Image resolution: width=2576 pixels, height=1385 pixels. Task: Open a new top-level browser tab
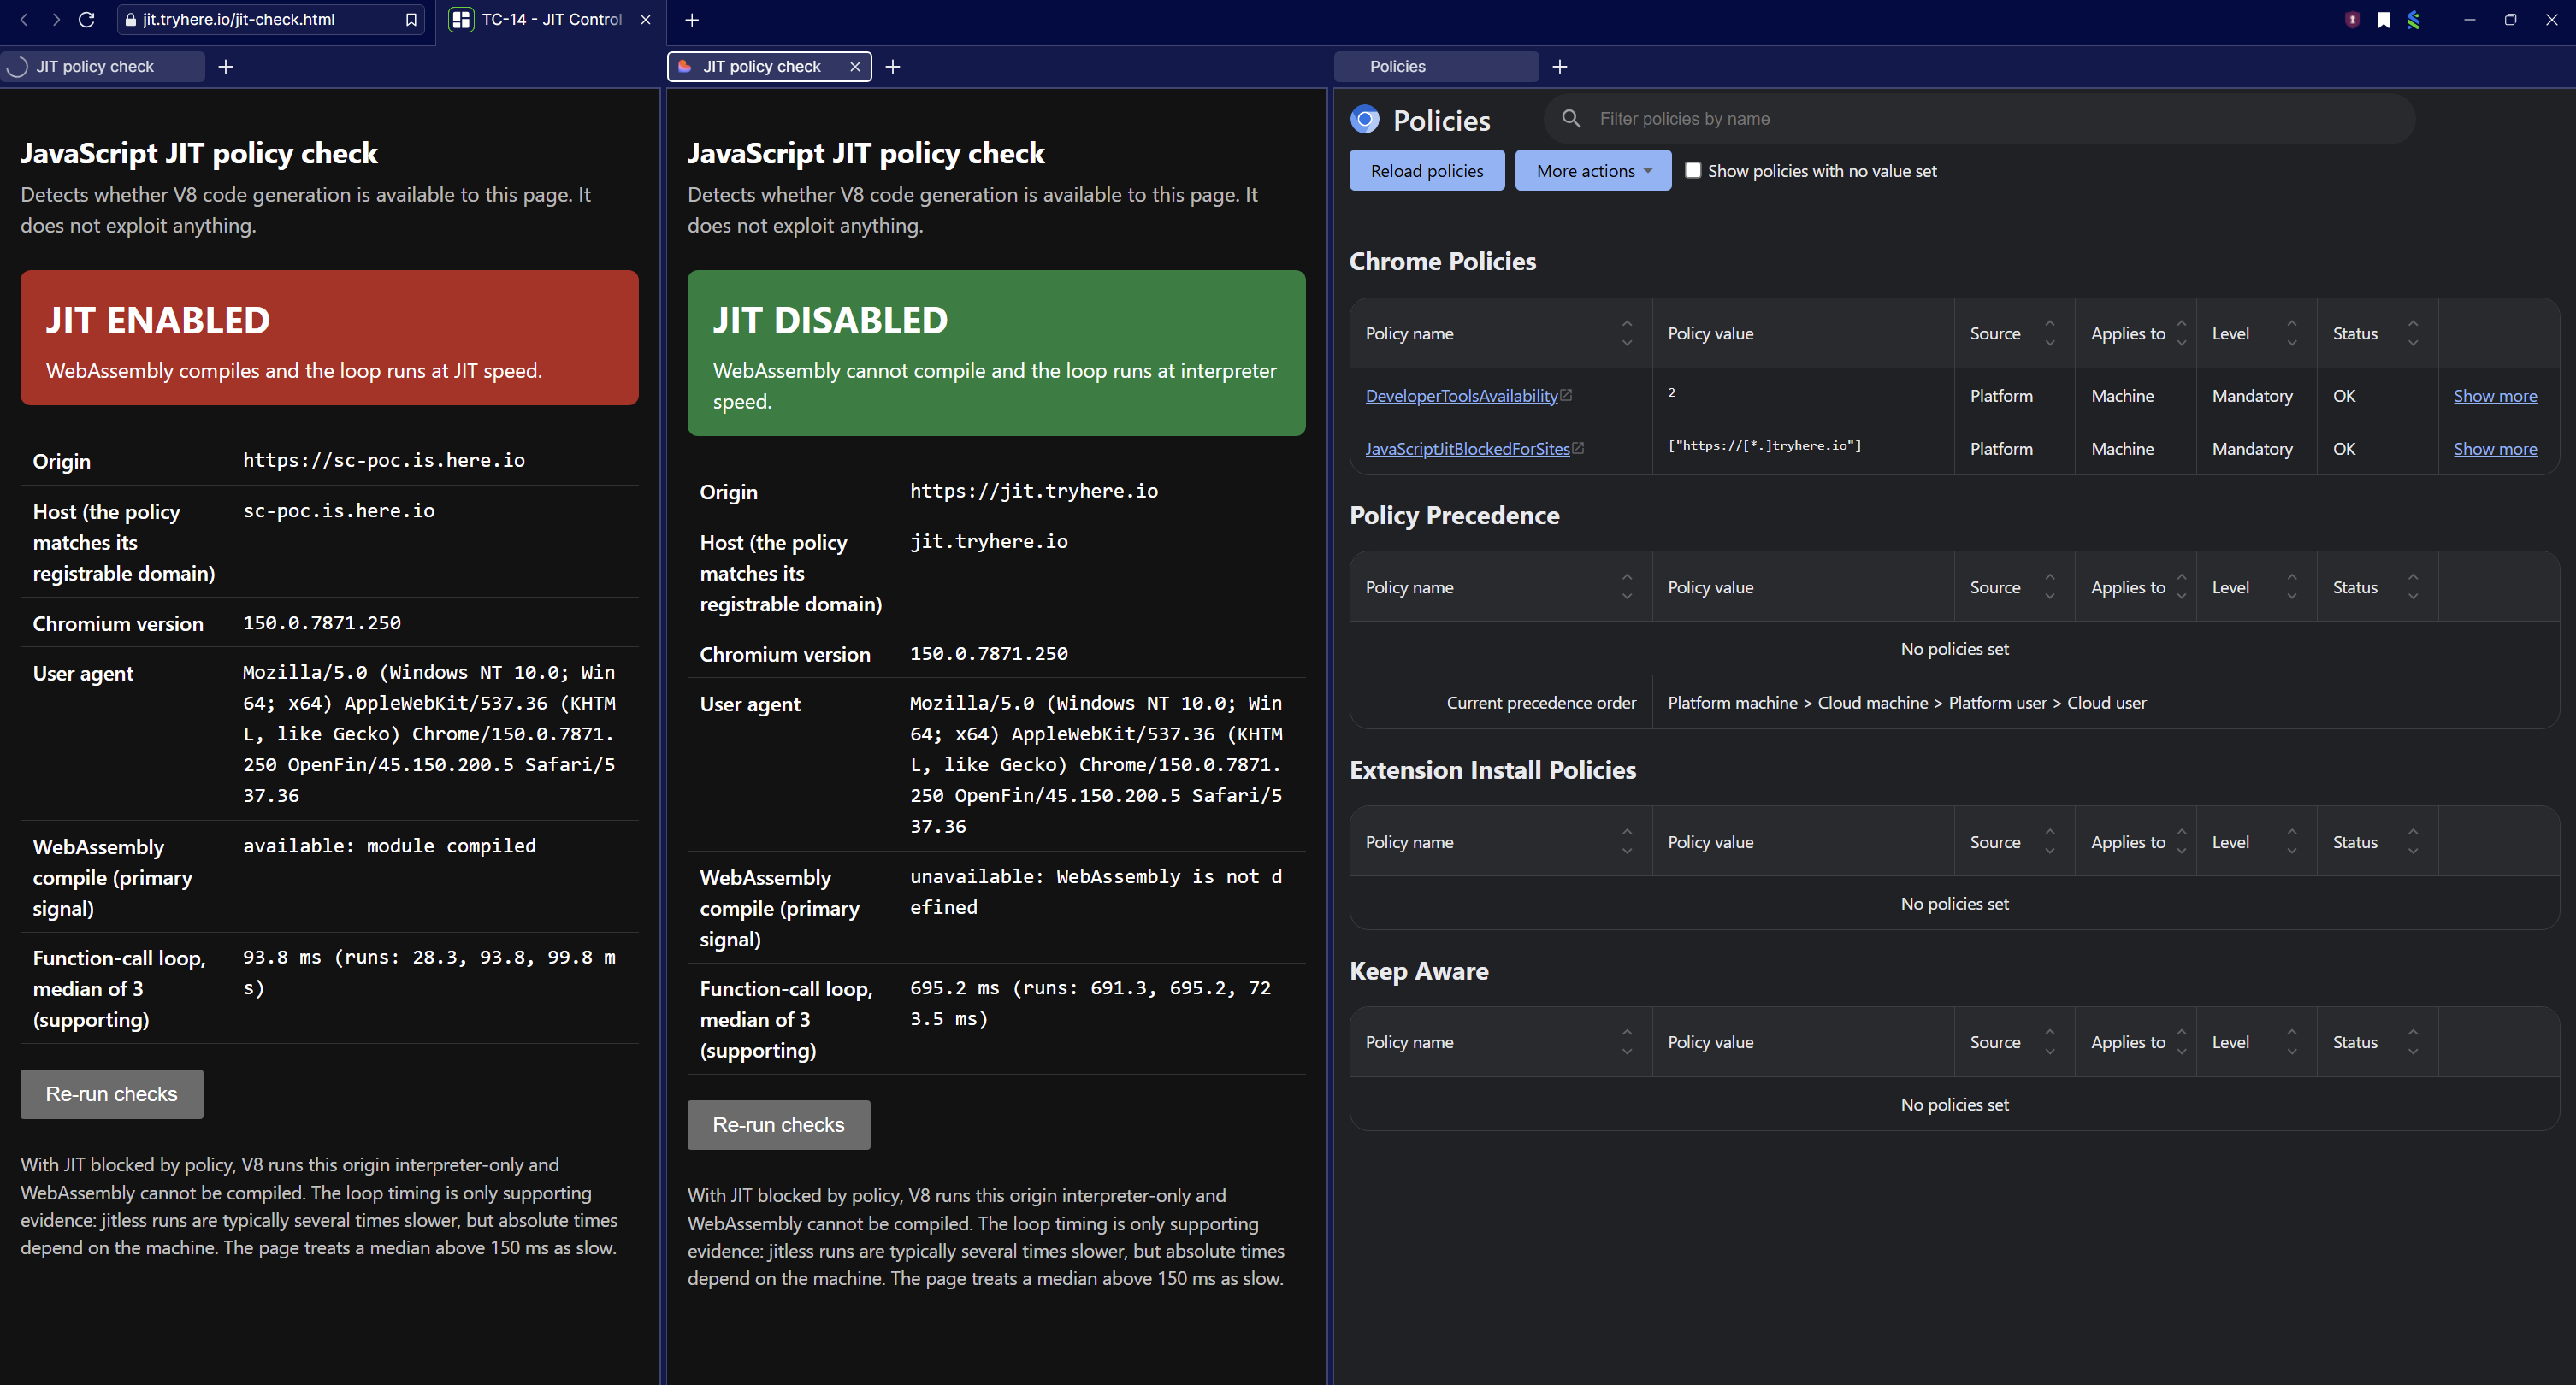pos(691,19)
